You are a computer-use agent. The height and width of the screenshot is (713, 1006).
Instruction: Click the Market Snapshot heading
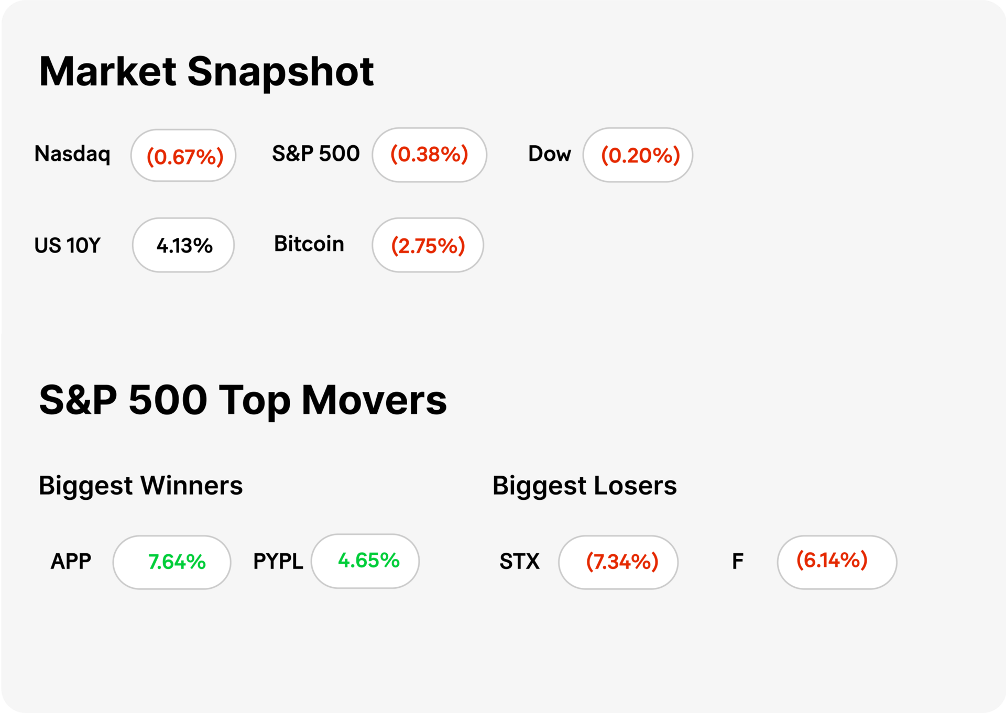[206, 72]
